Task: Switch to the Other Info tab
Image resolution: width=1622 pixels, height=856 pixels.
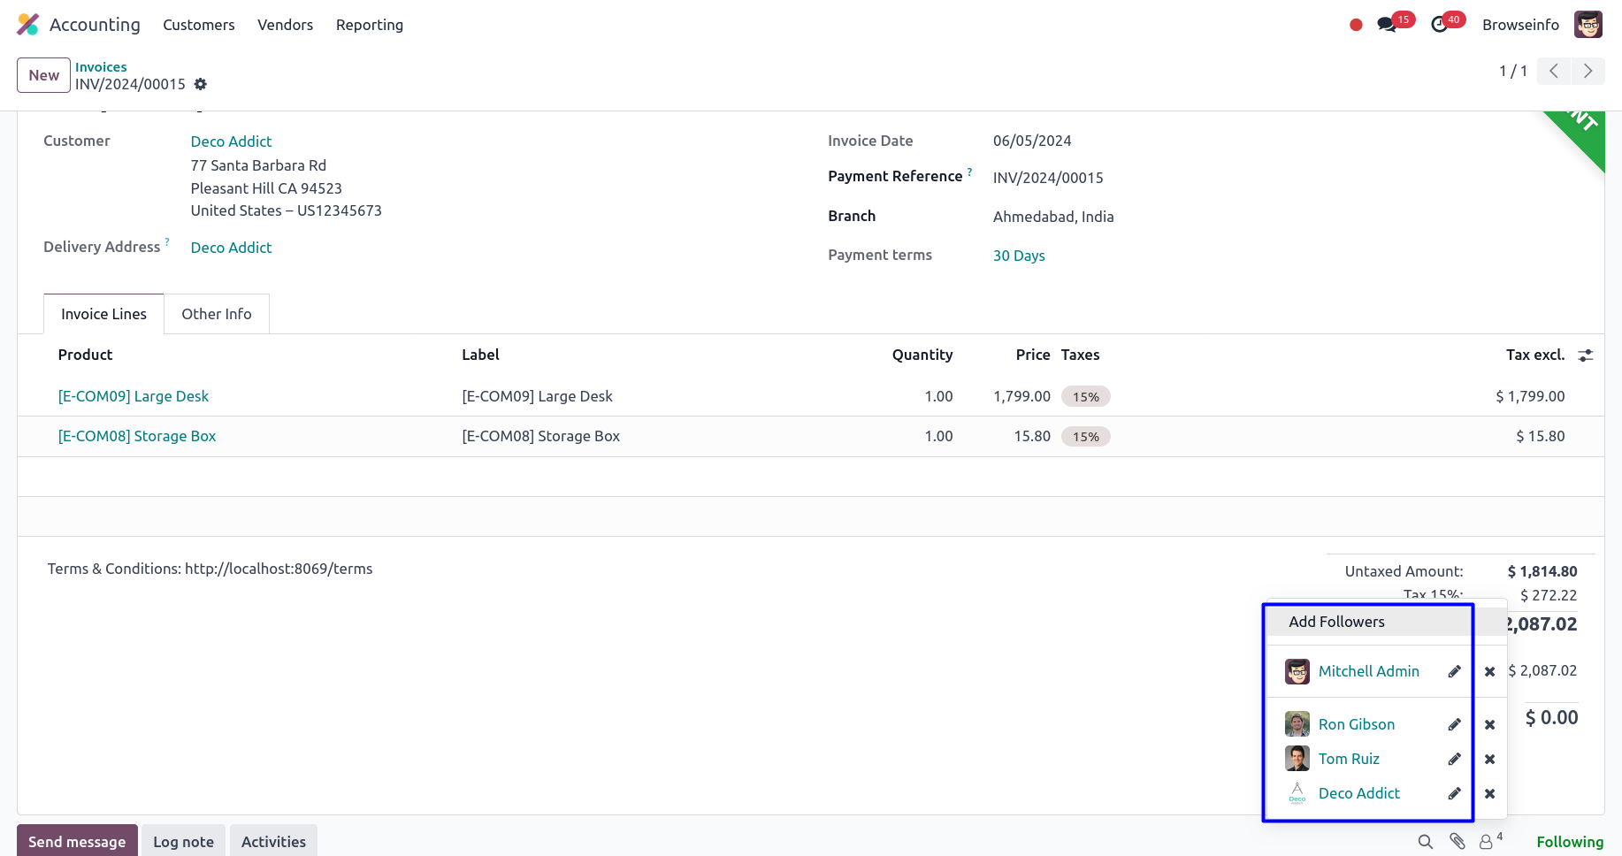Action: [217, 314]
